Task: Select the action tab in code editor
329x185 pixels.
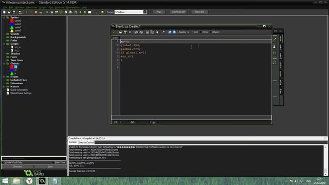Action: [115, 38]
